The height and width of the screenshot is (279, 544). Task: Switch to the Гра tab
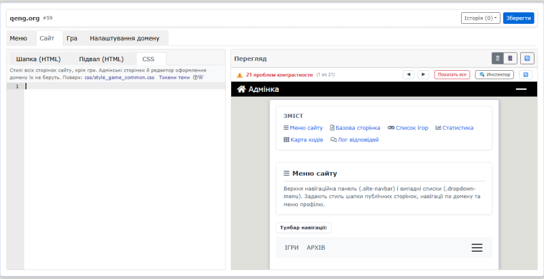(x=72, y=38)
